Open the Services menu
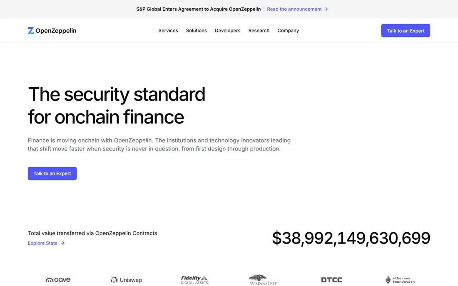The height and width of the screenshot is (286, 458). click(168, 31)
